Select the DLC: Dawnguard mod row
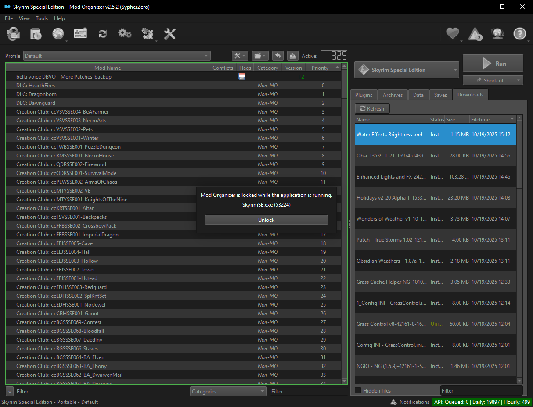This screenshot has width=533, height=407. (173, 103)
